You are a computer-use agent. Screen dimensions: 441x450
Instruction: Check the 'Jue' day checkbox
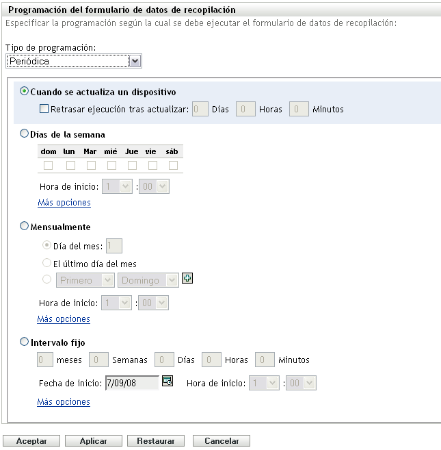pyautogui.click(x=132, y=165)
